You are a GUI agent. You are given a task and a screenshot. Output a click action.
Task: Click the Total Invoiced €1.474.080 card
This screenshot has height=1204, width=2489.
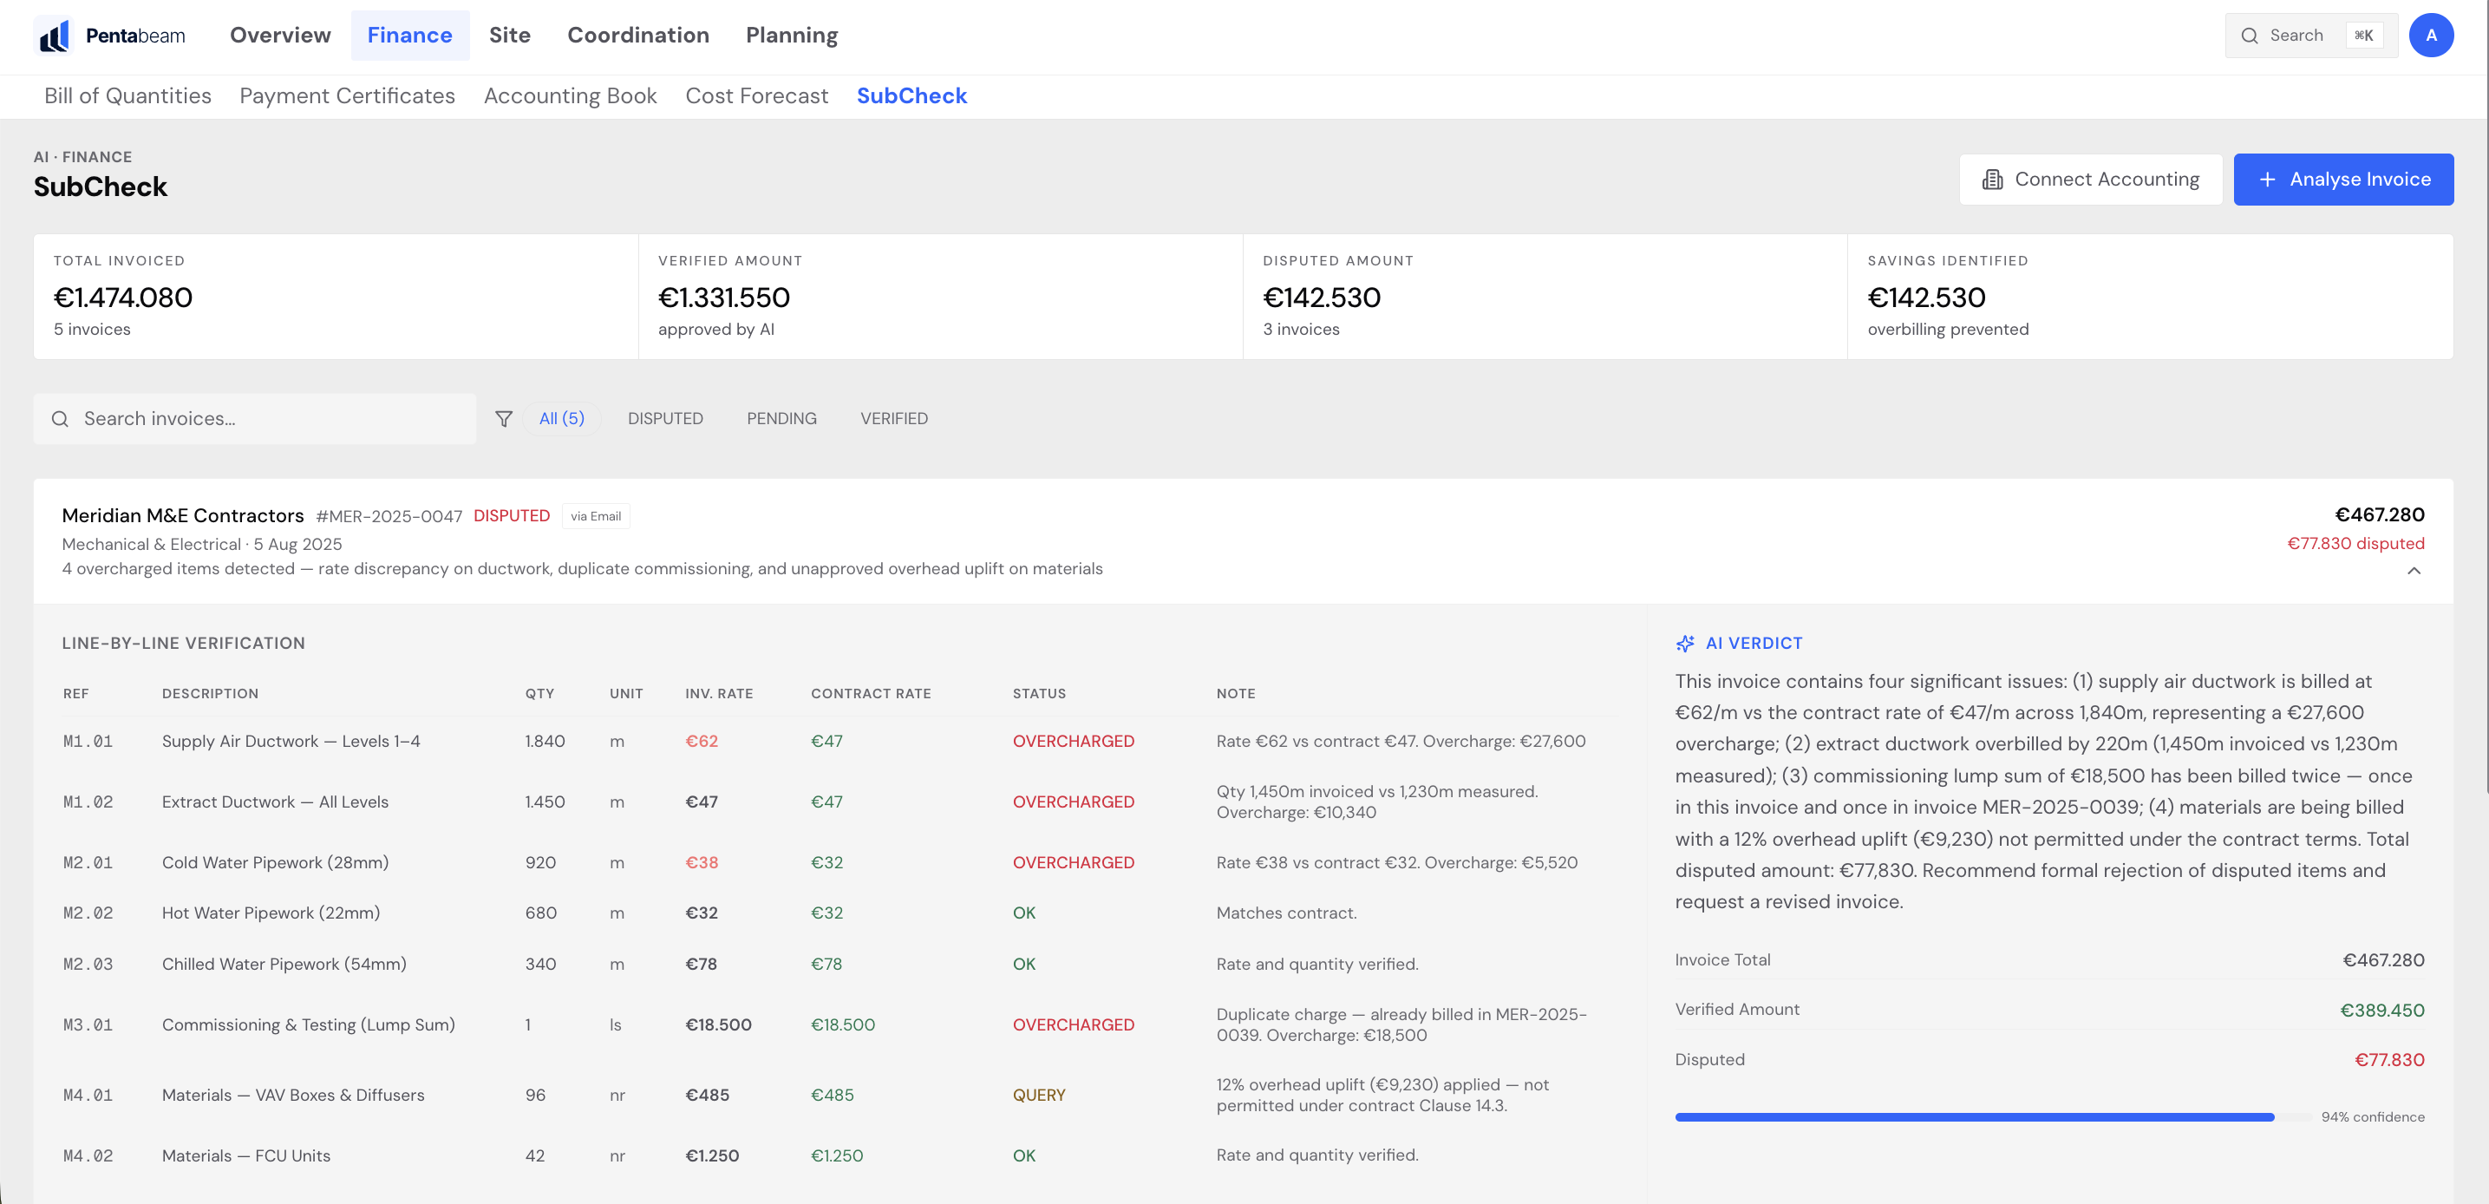pyautogui.click(x=336, y=297)
